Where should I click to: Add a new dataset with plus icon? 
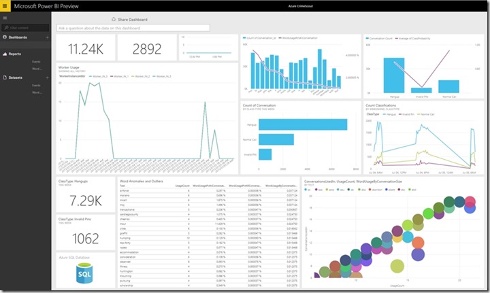click(47, 77)
